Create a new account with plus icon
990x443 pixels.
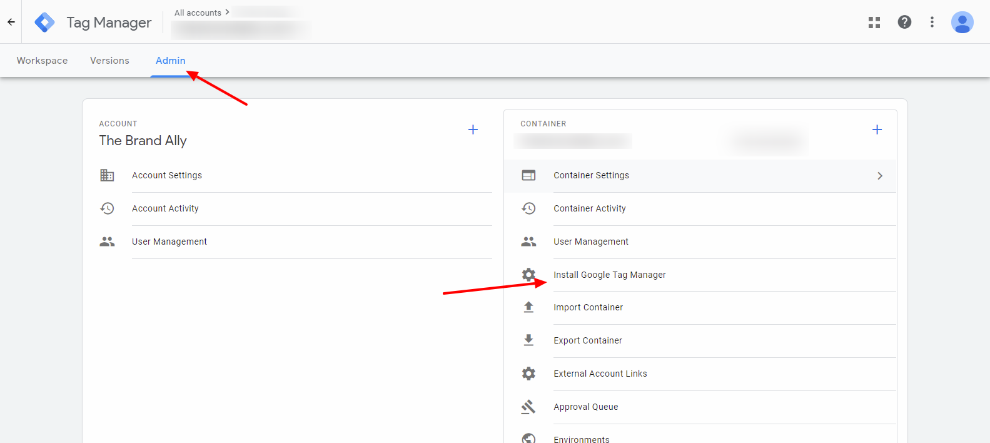click(x=473, y=130)
